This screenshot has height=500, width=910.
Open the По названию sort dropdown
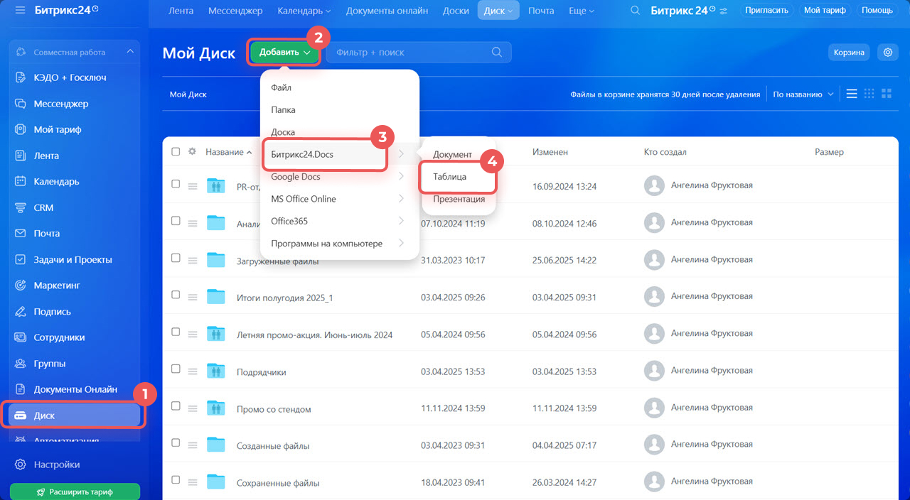click(x=803, y=94)
